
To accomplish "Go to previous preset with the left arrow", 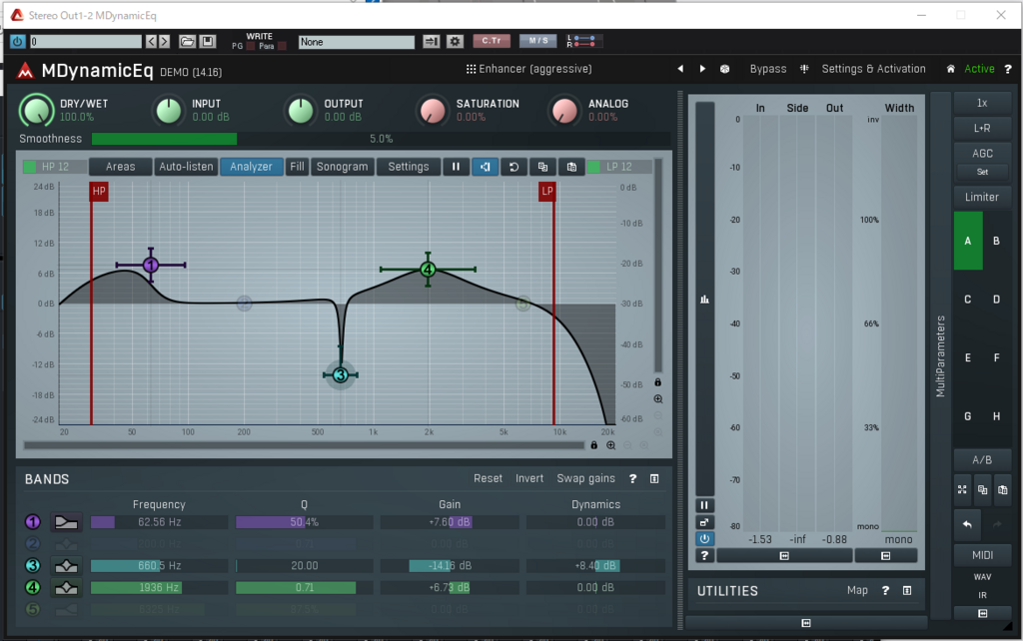I will (680, 69).
